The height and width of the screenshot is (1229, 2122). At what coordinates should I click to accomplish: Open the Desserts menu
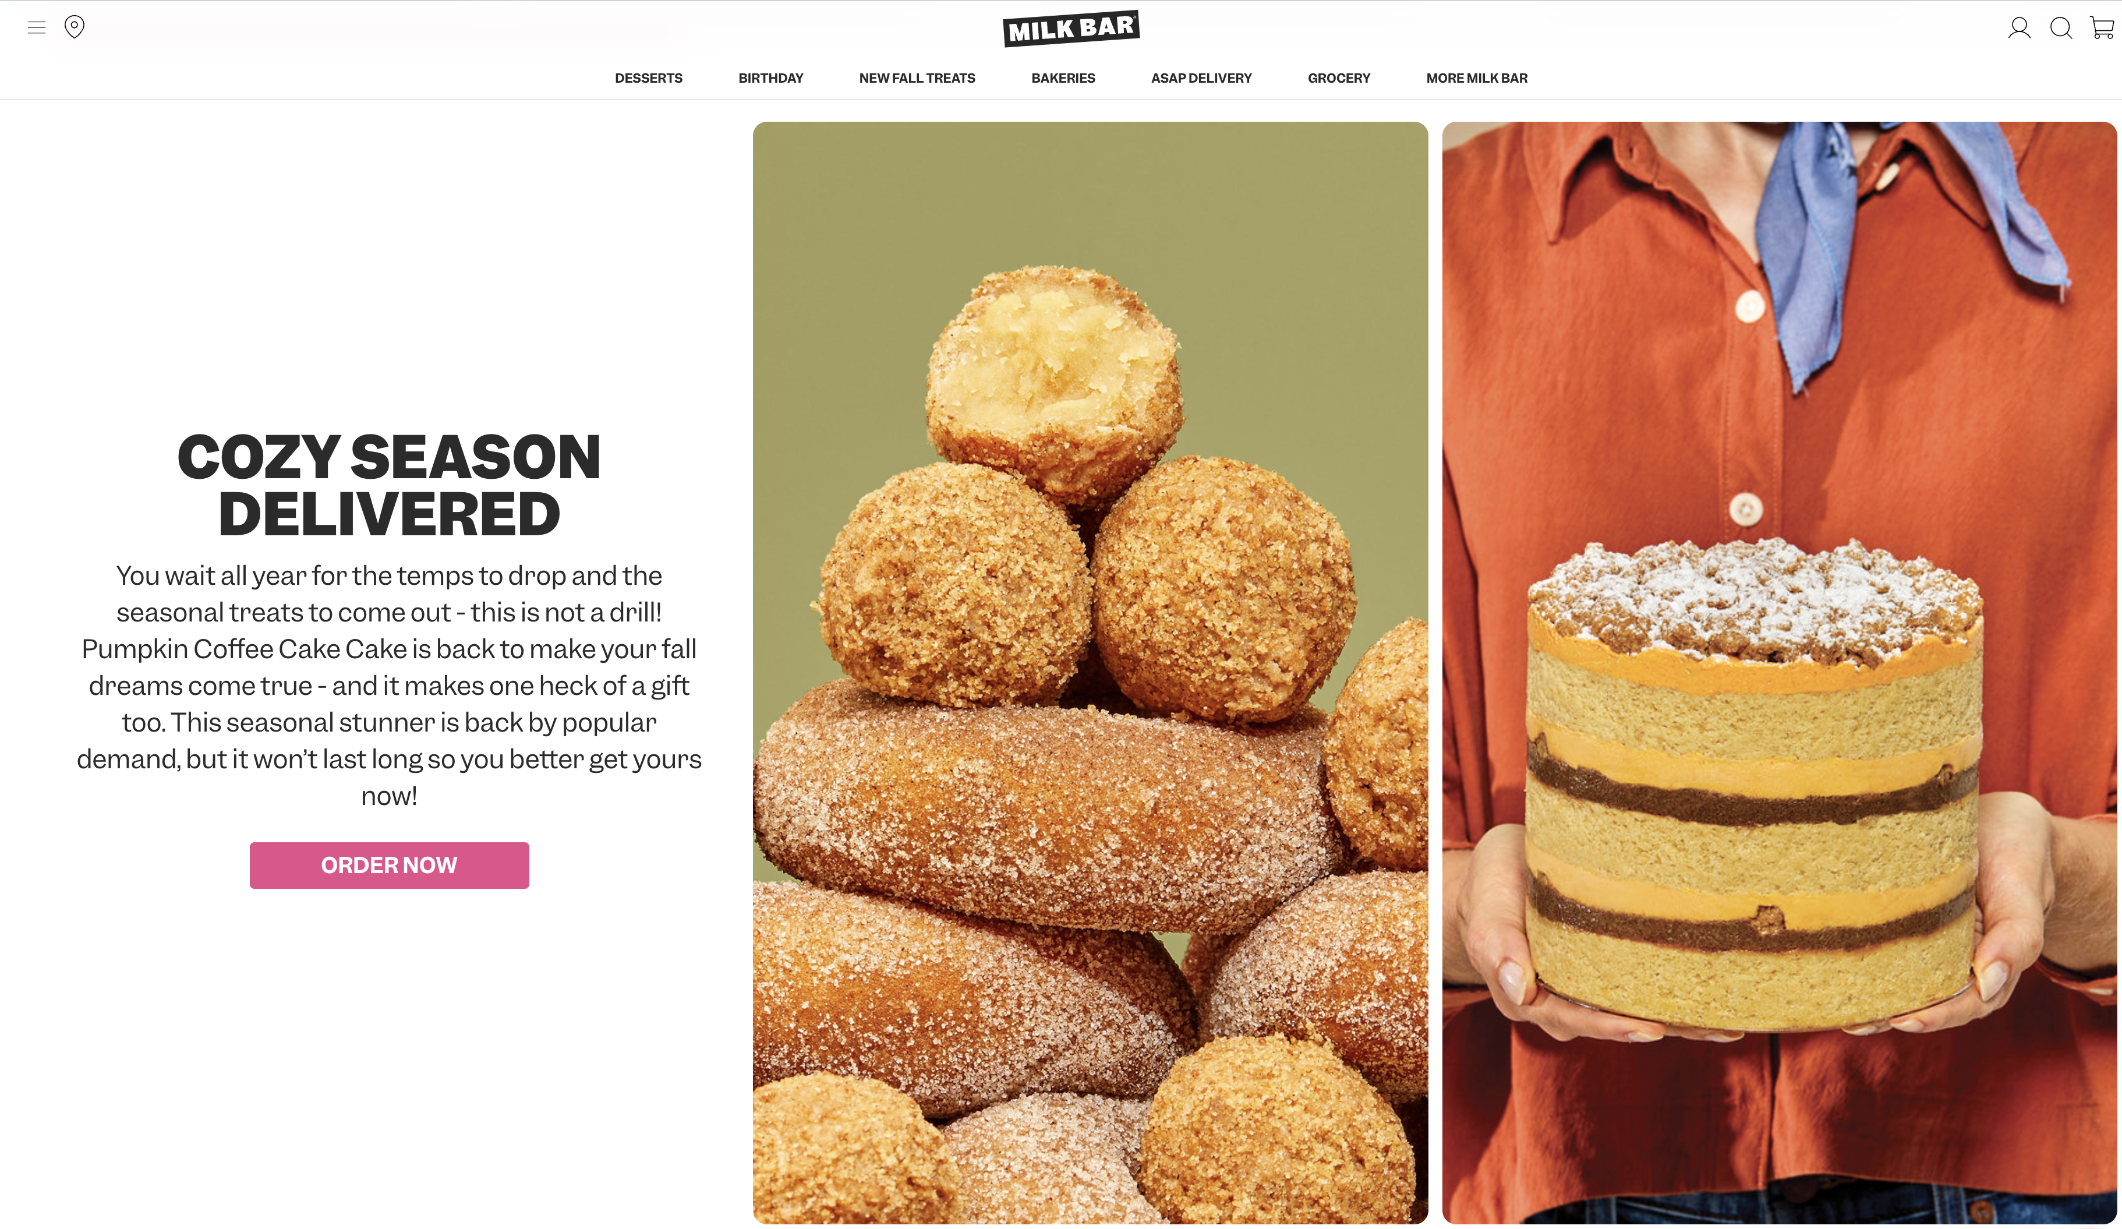click(648, 78)
